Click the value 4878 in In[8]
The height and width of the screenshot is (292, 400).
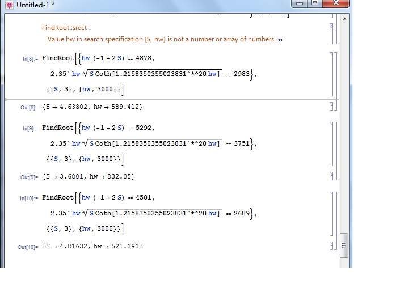point(144,58)
